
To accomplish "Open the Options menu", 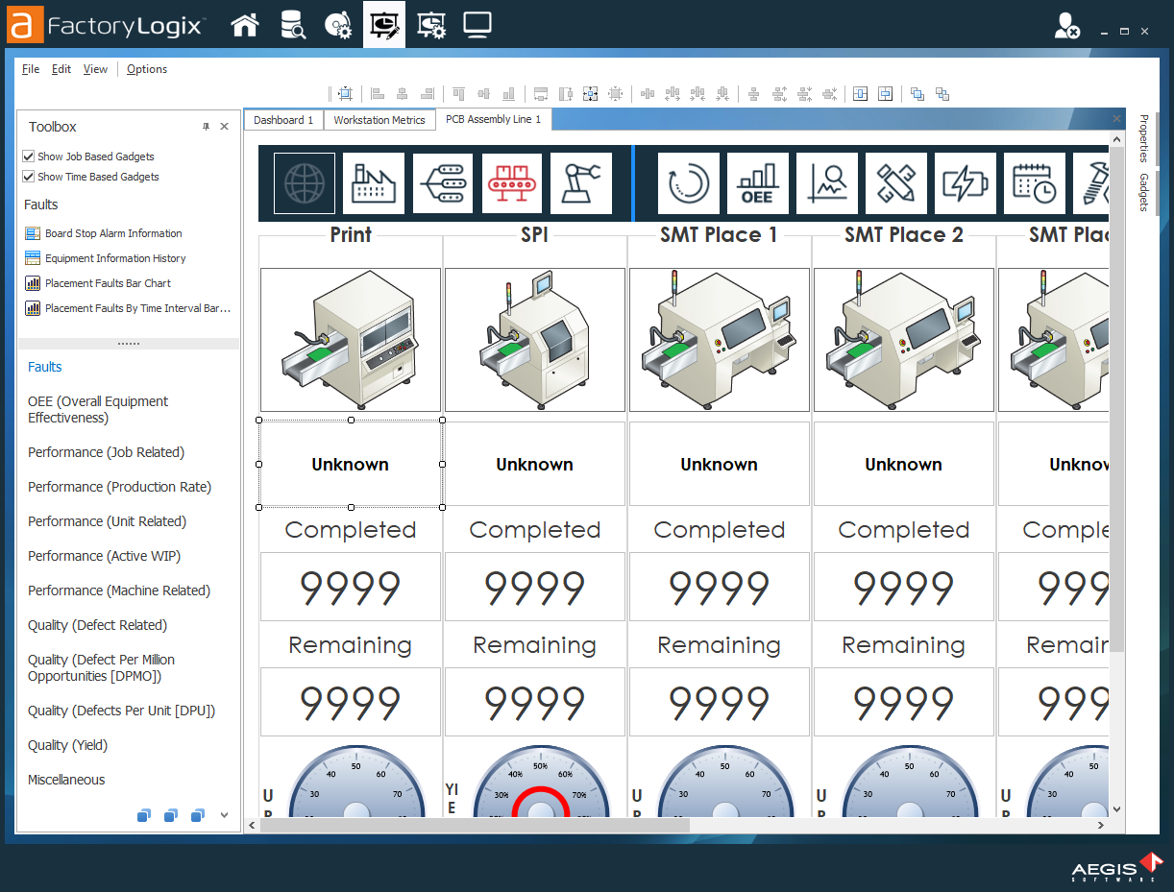I will pos(146,68).
